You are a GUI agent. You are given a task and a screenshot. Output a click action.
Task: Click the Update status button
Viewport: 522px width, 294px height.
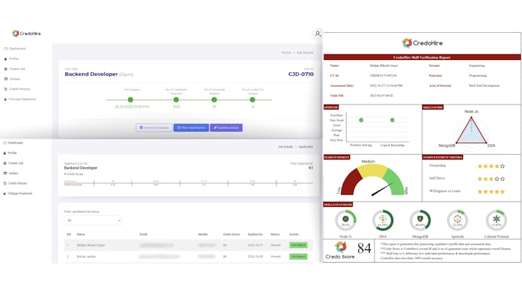tap(226, 127)
